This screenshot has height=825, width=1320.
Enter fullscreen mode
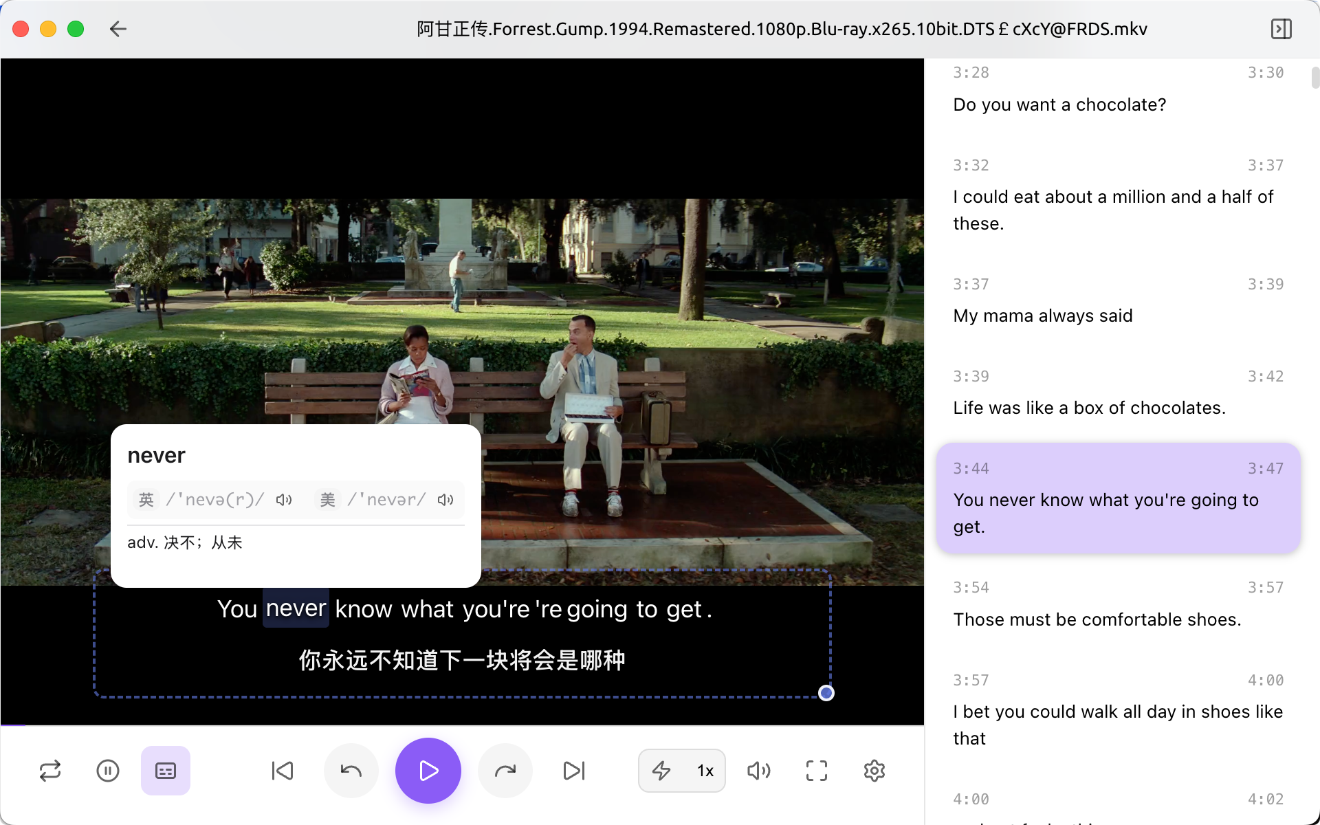tap(816, 771)
